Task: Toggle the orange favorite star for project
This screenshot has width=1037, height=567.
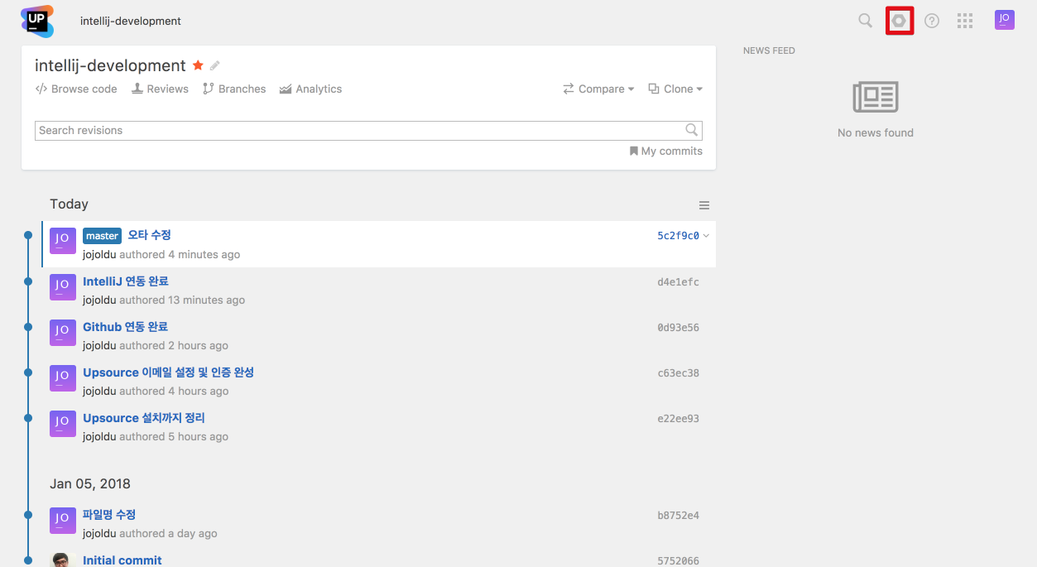Action: pyautogui.click(x=198, y=65)
